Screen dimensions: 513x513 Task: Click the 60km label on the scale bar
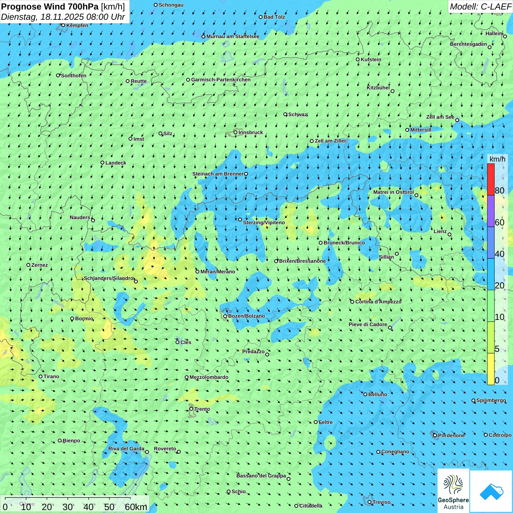136,507
